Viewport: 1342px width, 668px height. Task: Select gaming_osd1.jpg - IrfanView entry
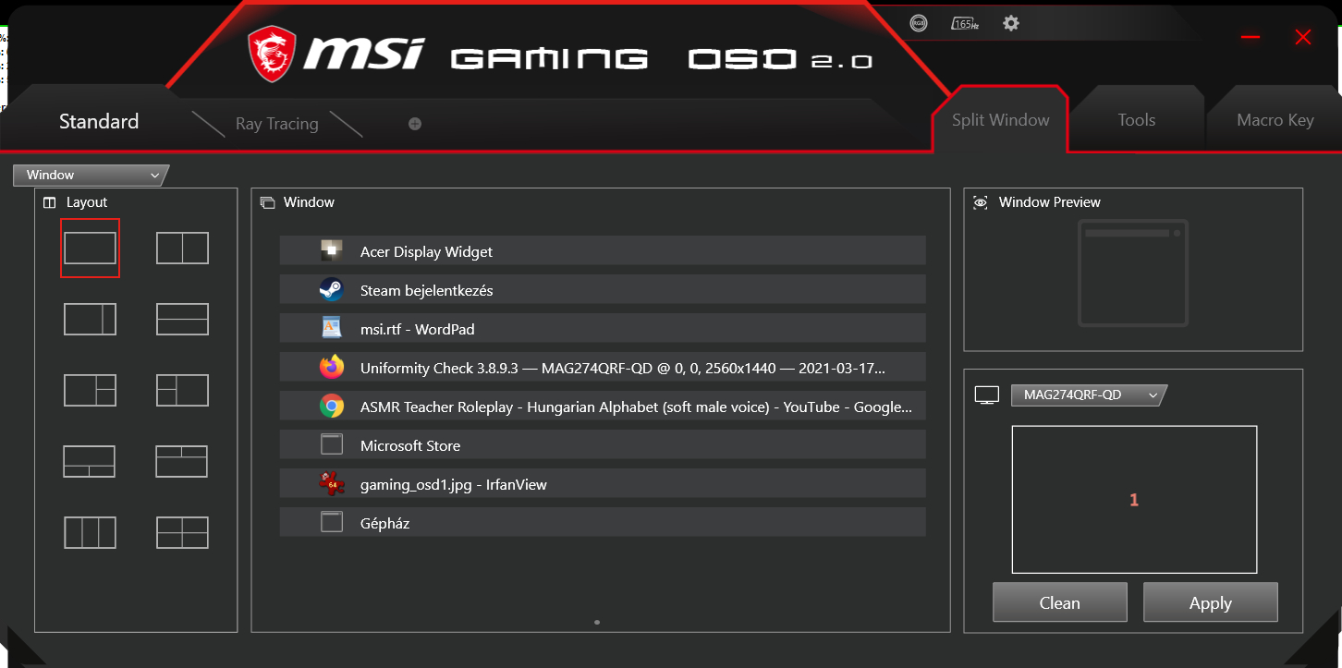[603, 484]
